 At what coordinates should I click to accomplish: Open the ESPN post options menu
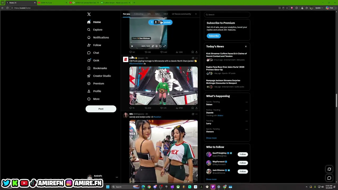(196, 58)
